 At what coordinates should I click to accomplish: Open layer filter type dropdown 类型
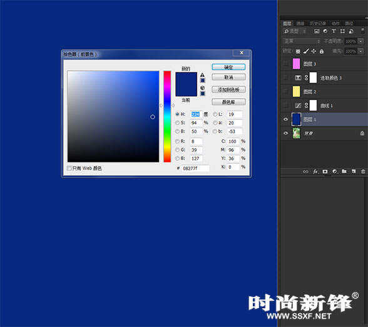click(x=295, y=31)
